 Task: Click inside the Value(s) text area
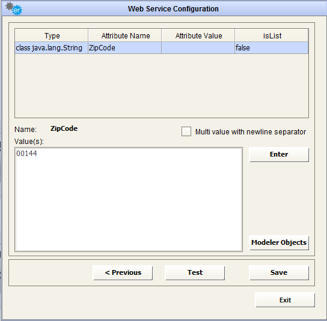pos(129,199)
